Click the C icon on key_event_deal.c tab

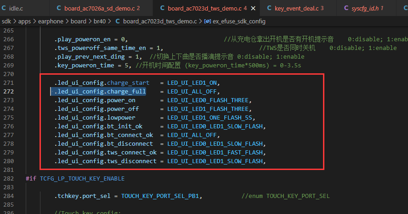tap(269, 8)
